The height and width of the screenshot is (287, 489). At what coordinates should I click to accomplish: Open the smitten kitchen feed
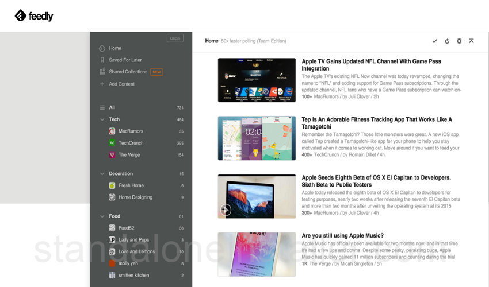click(134, 275)
